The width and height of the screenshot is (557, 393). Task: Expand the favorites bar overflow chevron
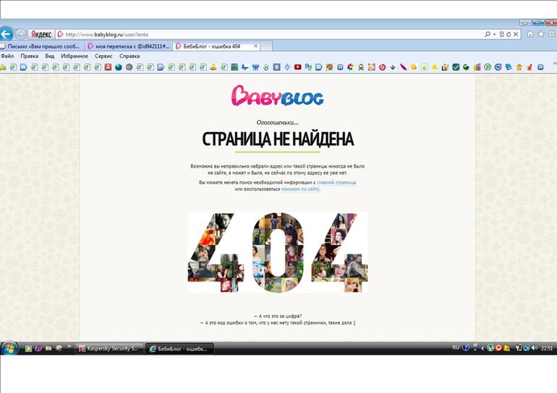coord(554,63)
